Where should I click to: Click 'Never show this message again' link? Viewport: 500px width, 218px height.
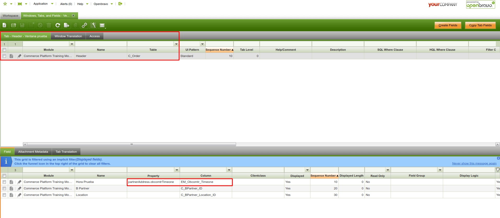474,163
